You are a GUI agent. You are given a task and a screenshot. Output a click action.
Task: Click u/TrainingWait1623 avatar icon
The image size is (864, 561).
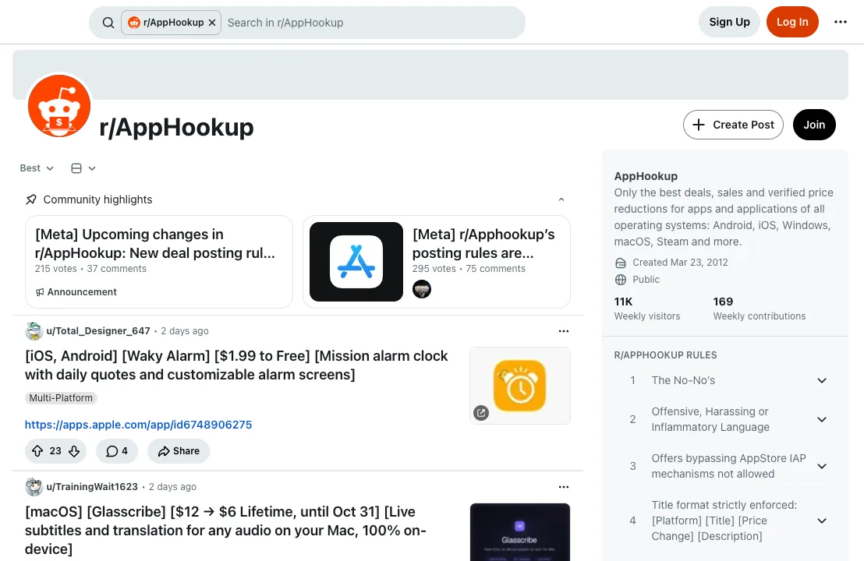[x=34, y=487]
